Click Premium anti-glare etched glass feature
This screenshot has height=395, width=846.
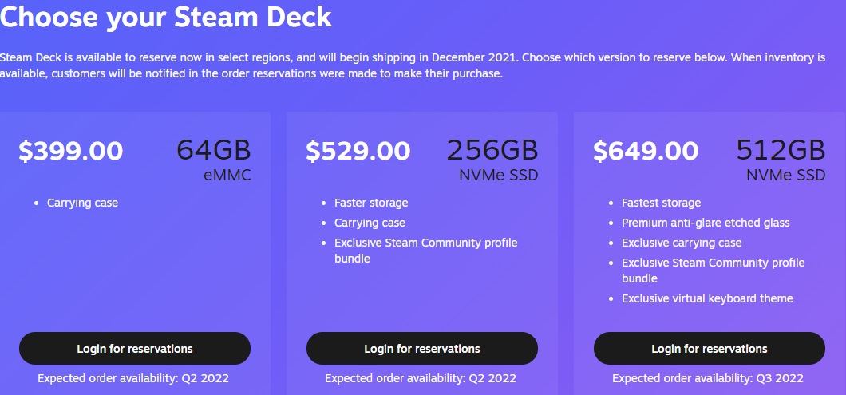(706, 223)
